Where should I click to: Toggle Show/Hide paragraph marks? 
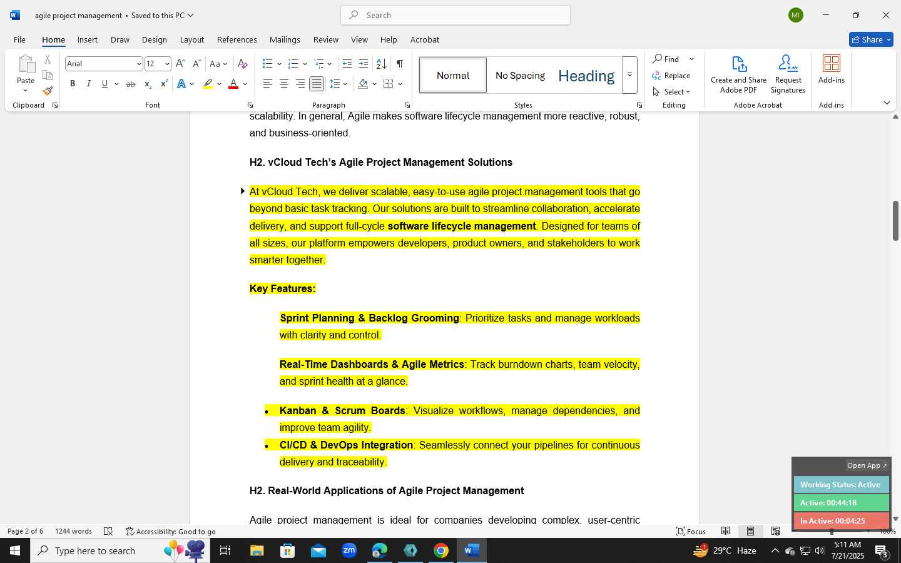tap(399, 64)
